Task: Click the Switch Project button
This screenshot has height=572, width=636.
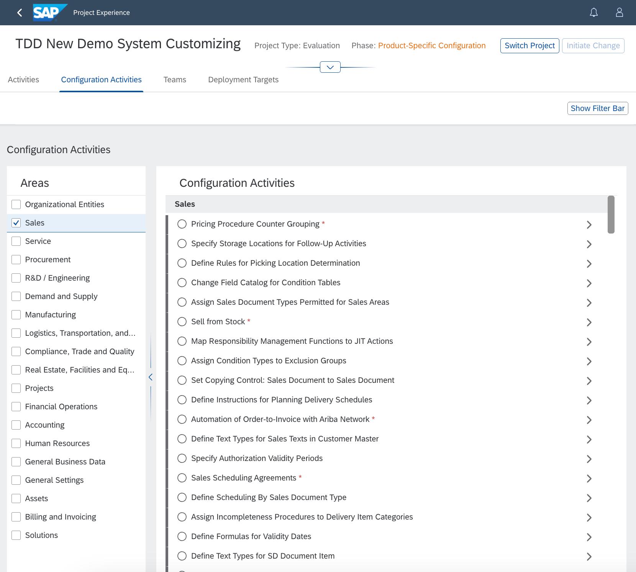Action: tap(529, 46)
